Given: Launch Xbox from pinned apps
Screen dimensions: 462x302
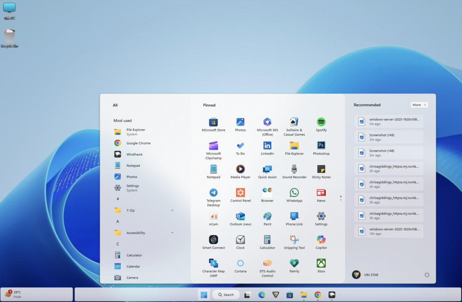Looking at the screenshot, I should tap(321, 266).
